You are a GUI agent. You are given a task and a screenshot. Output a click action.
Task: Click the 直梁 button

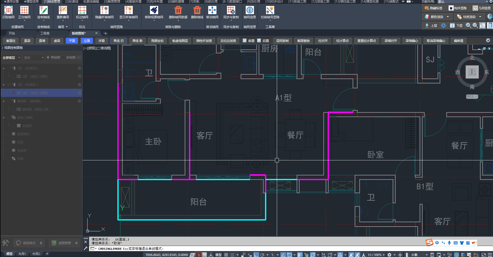pyautogui.click(x=27, y=41)
